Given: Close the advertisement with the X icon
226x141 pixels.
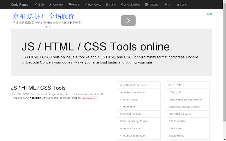Looking at the screenshot, I should (211, 14).
